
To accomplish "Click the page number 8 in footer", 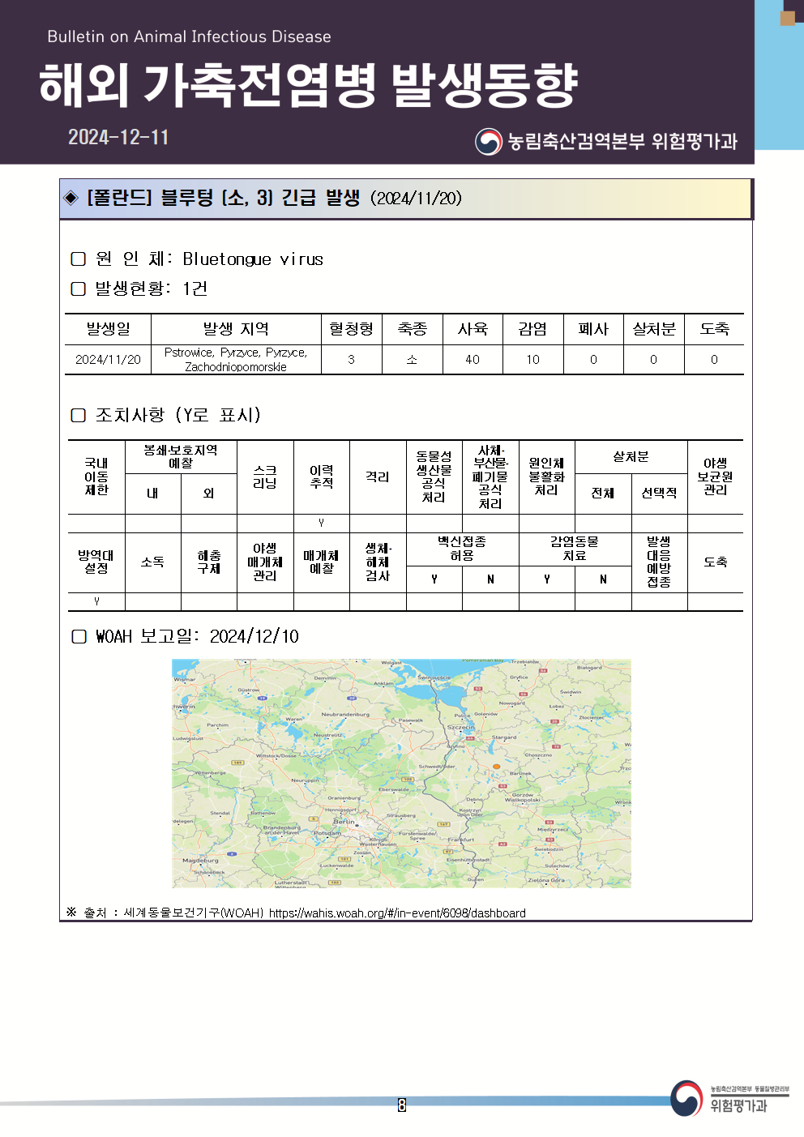I will click(402, 1105).
